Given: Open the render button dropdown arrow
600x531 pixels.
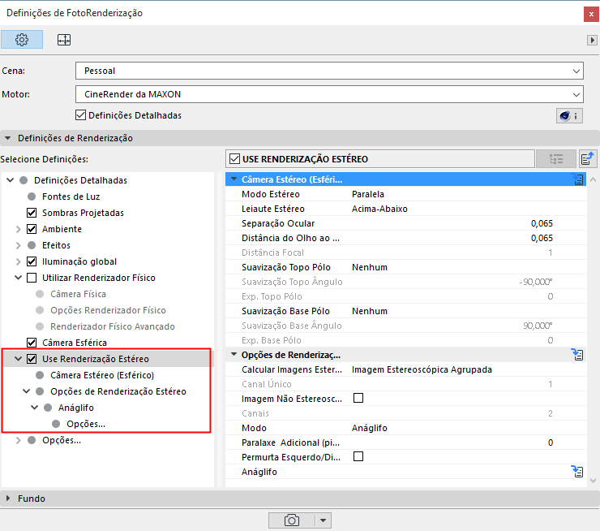Looking at the screenshot, I should [323, 520].
